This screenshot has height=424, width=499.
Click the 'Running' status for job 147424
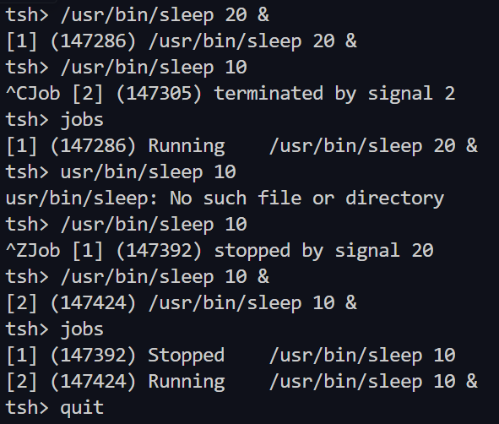187,381
